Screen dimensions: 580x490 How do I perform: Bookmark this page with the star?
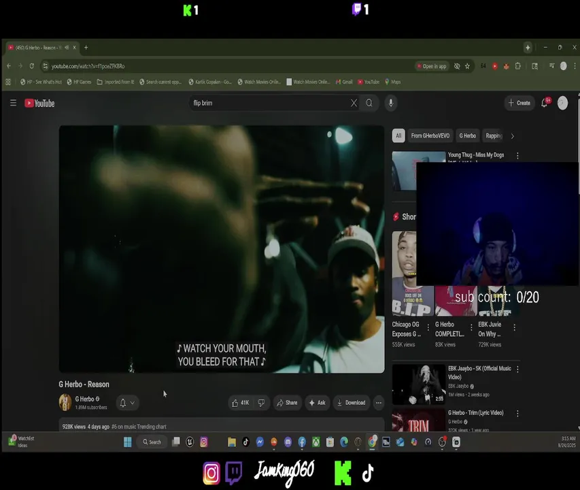(468, 66)
